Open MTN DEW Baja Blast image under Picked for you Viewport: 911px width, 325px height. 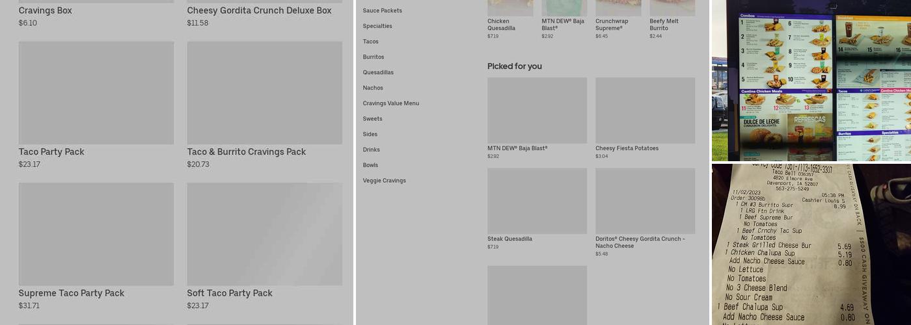point(537,110)
